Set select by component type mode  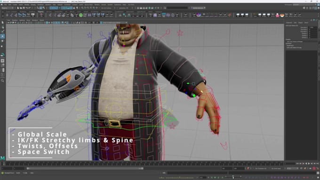pos(44,8)
